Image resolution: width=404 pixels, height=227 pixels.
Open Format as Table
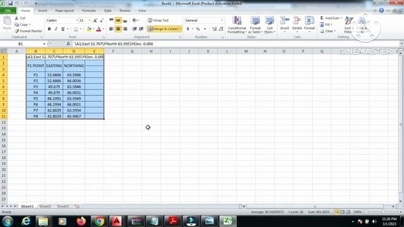tap(255, 25)
